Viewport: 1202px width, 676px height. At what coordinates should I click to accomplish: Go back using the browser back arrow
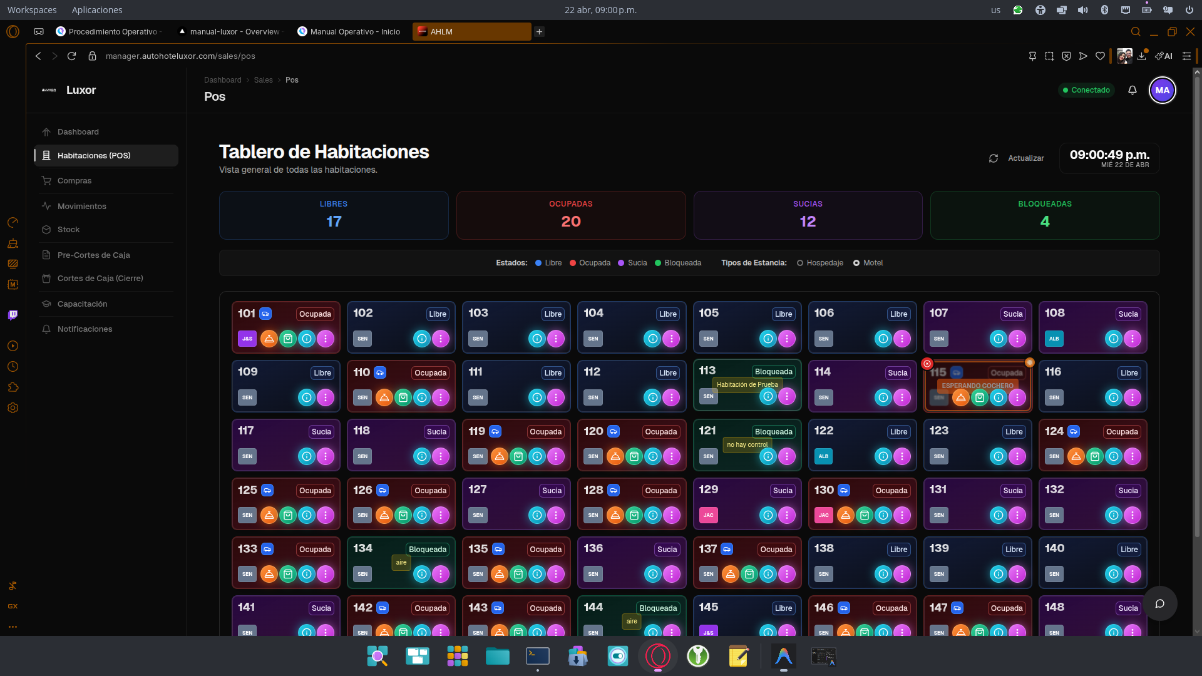click(x=38, y=56)
